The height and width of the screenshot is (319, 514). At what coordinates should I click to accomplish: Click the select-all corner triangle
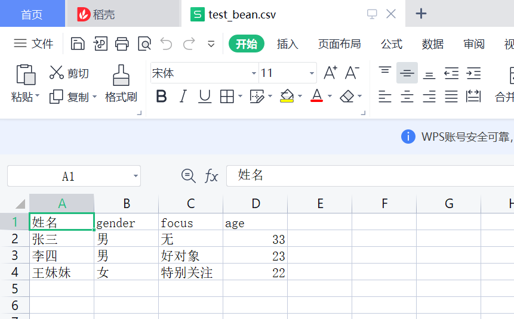20,204
